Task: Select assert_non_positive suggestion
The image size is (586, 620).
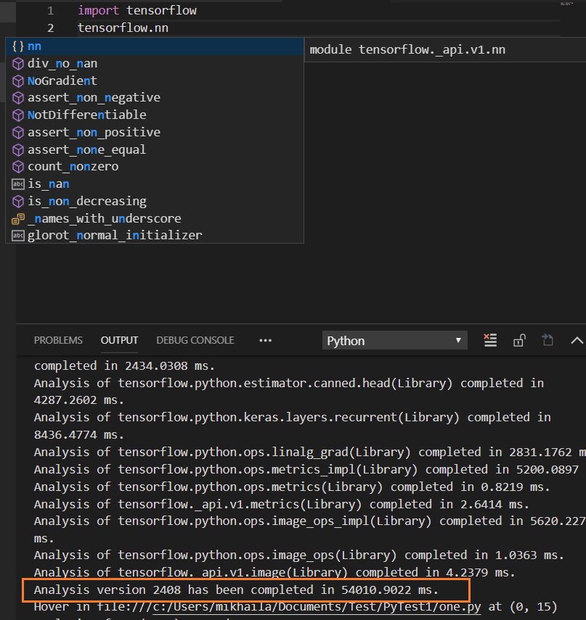Action: [155, 133]
